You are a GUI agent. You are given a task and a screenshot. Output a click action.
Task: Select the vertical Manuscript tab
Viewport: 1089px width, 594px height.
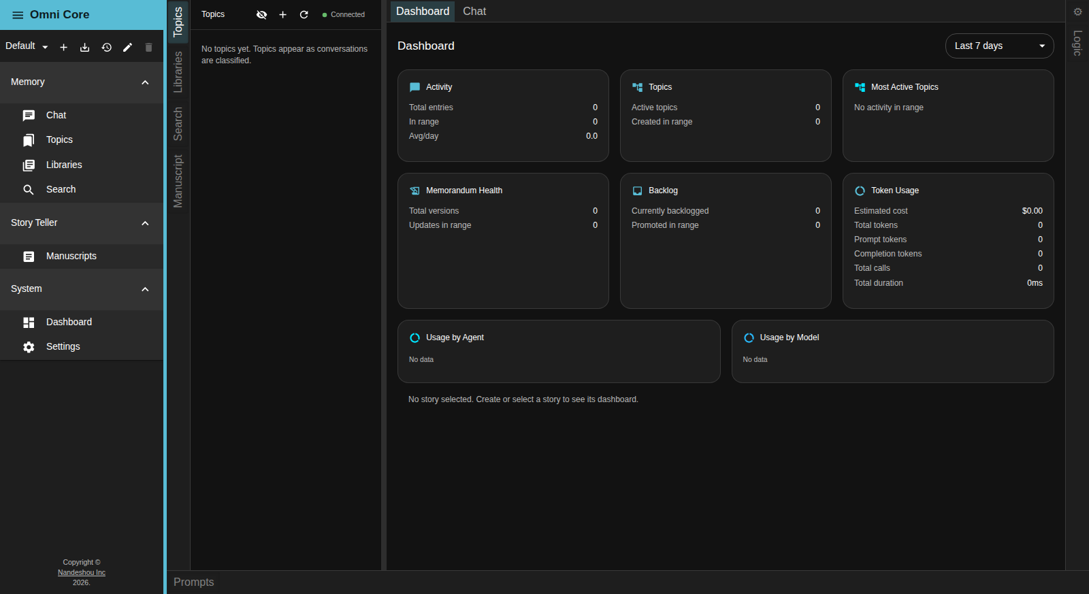coord(178,181)
